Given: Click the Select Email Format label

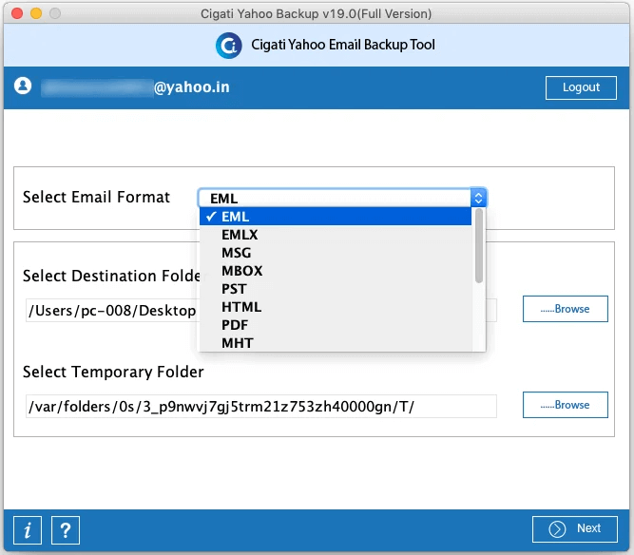Looking at the screenshot, I should click(96, 198).
